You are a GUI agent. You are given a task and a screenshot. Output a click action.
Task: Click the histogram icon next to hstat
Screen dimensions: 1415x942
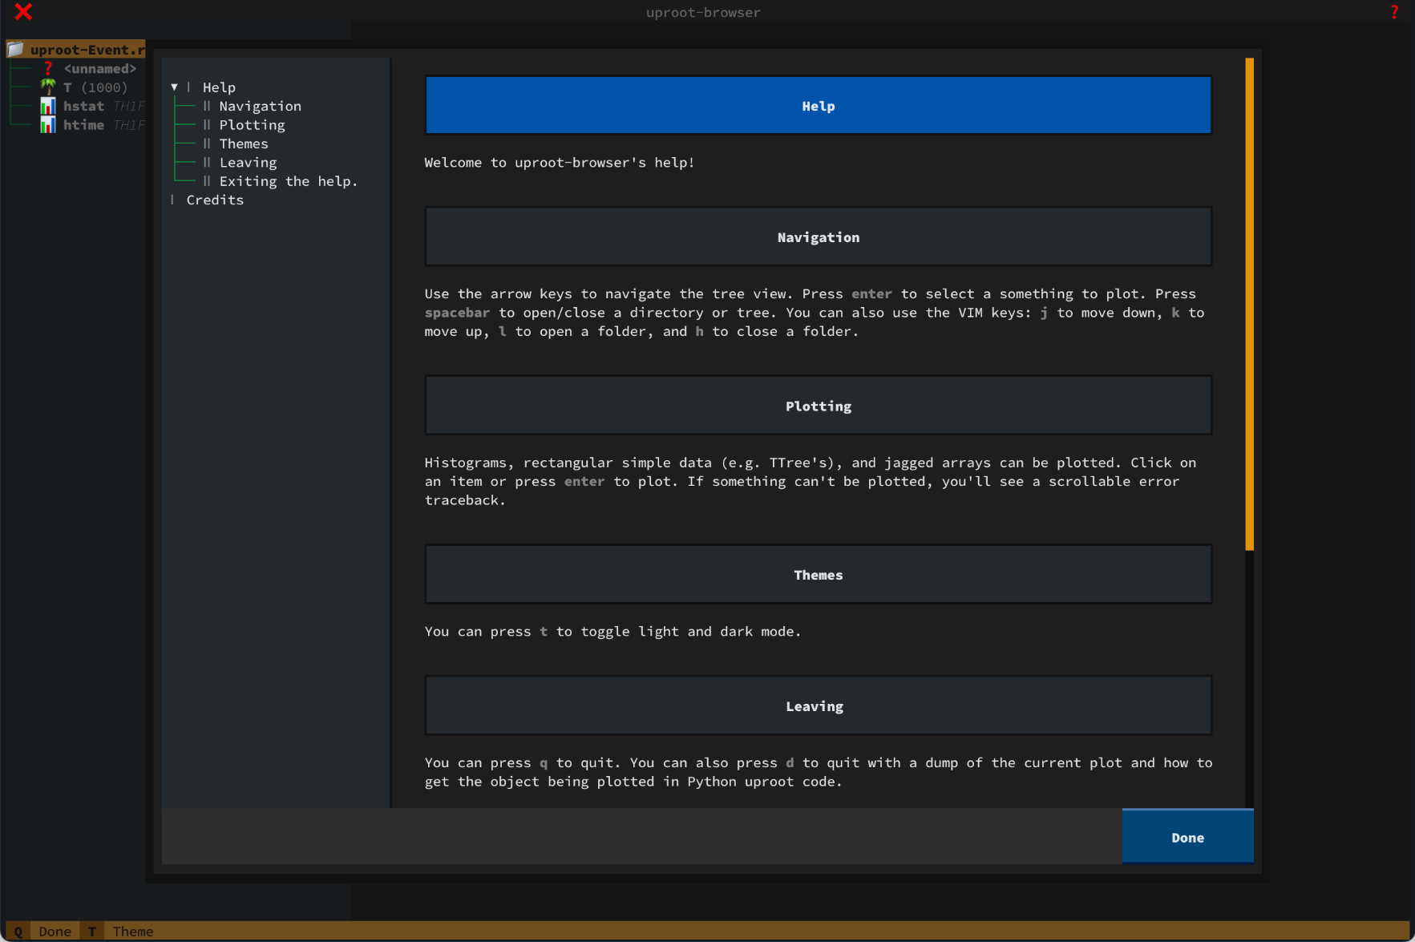click(x=48, y=106)
